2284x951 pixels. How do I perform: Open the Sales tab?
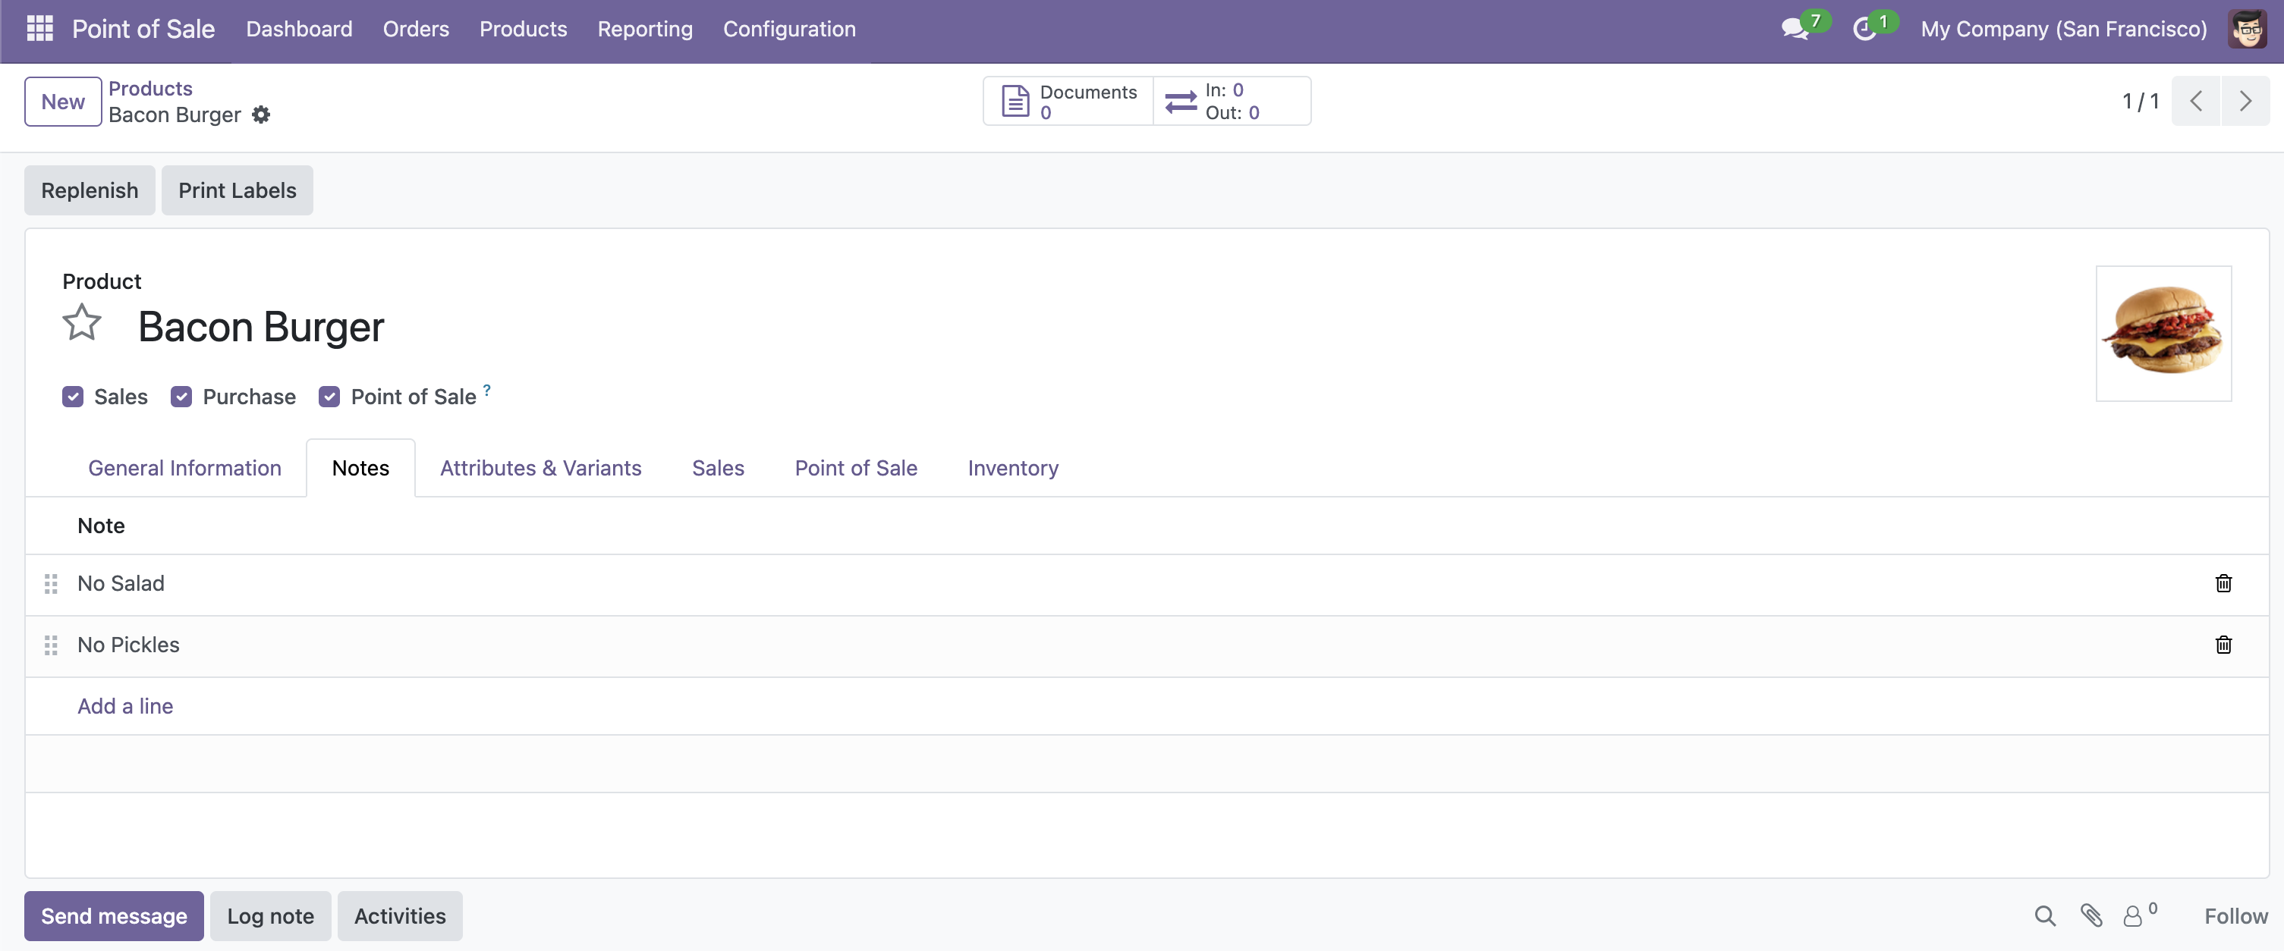point(717,468)
